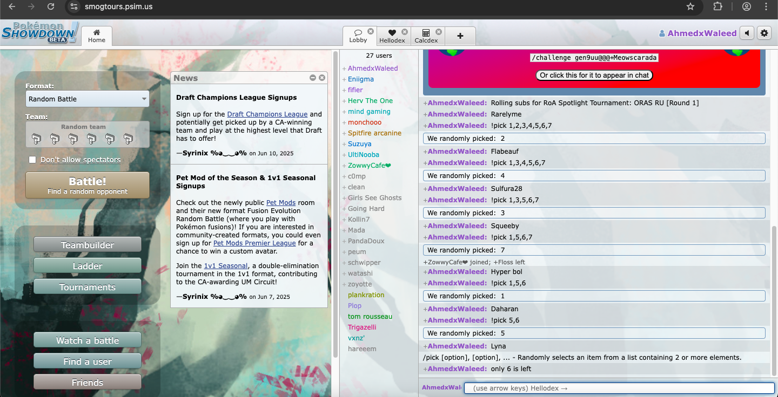The image size is (778, 397).
Task: Open the Pet Mods Premier League link
Action: coord(254,243)
